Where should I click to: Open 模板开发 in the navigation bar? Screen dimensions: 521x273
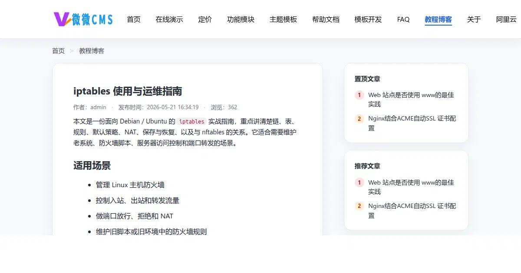(368, 19)
